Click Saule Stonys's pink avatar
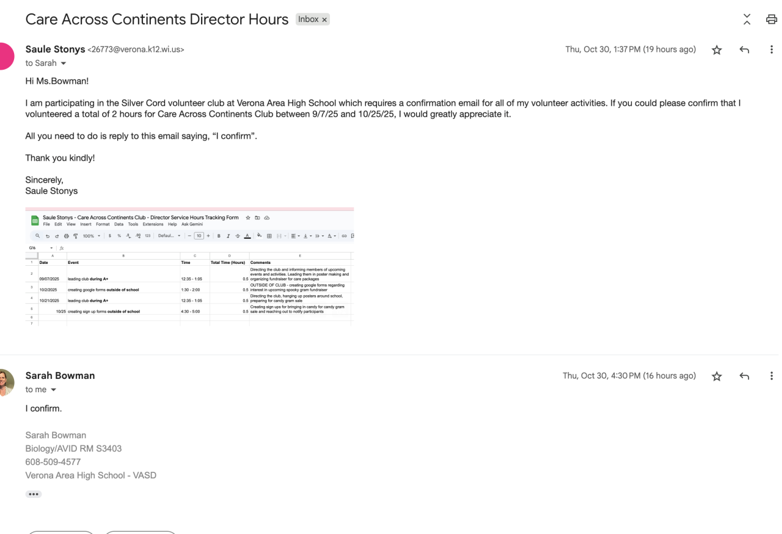The image size is (782, 534). click(5, 56)
